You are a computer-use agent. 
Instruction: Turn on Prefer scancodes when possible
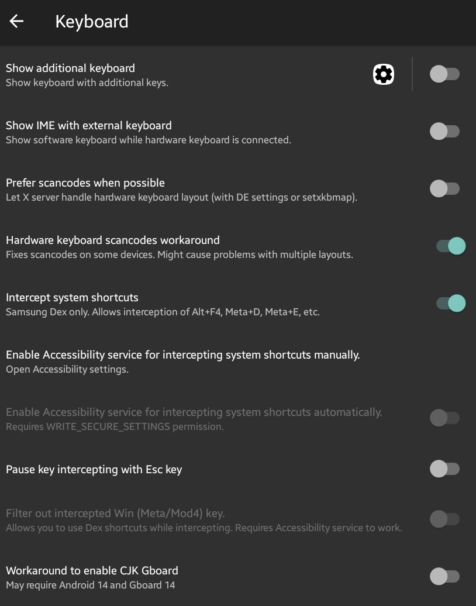pyautogui.click(x=444, y=188)
